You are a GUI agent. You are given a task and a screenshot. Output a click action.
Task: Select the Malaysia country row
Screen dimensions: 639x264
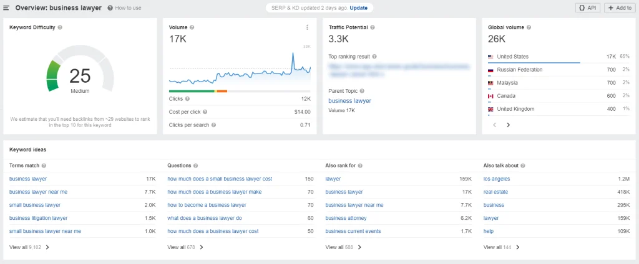(559, 83)
